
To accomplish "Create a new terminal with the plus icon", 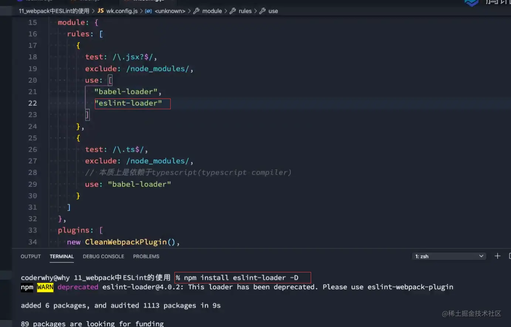I will pos(498,256).
